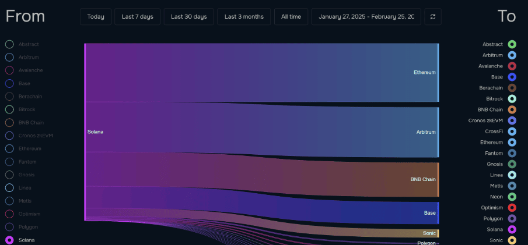Switch to Last 7 days range
Viewport: 528px width, 245px height.
[137, 17]
